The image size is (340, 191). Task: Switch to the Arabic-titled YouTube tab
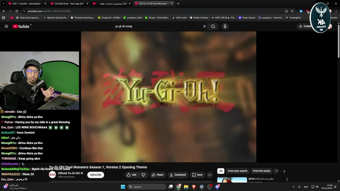112,4
